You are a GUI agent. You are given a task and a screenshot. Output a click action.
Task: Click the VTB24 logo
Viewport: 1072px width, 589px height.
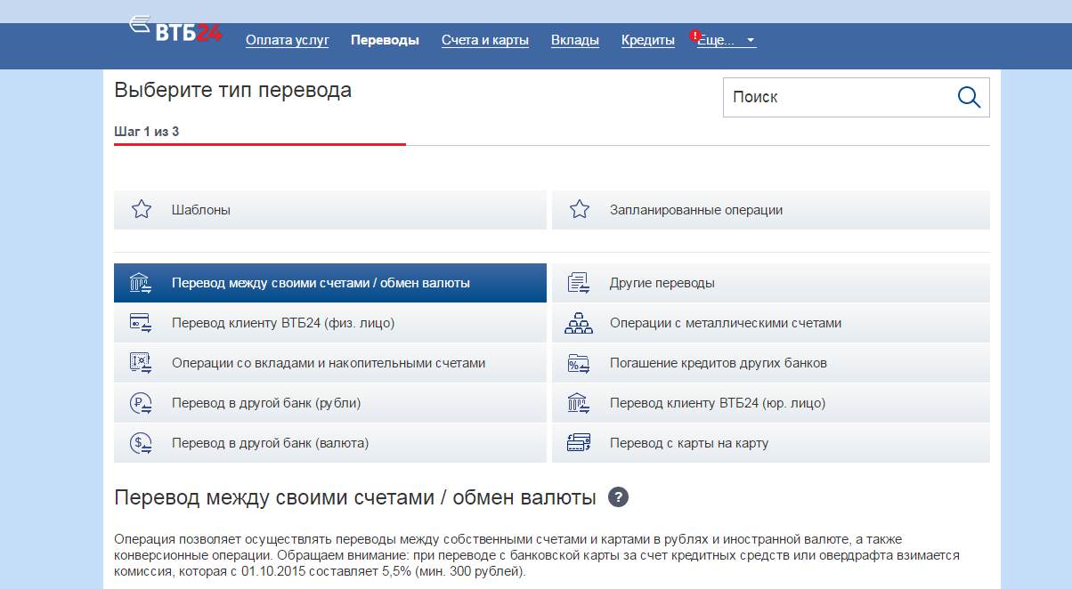point(175,30)
